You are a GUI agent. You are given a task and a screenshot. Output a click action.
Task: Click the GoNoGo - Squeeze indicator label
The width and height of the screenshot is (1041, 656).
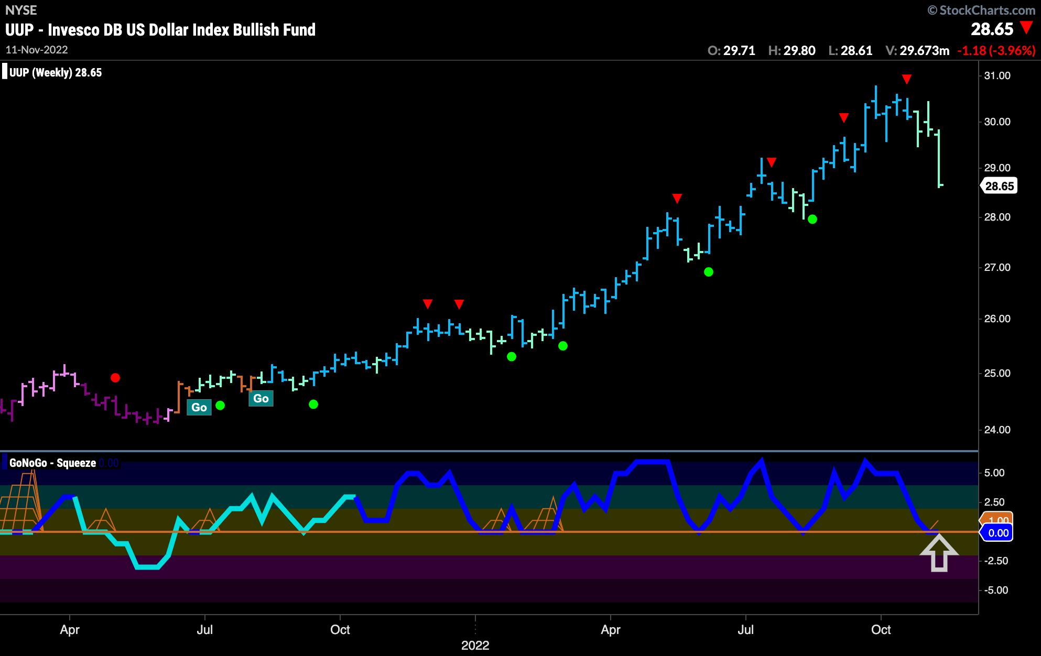52,463
